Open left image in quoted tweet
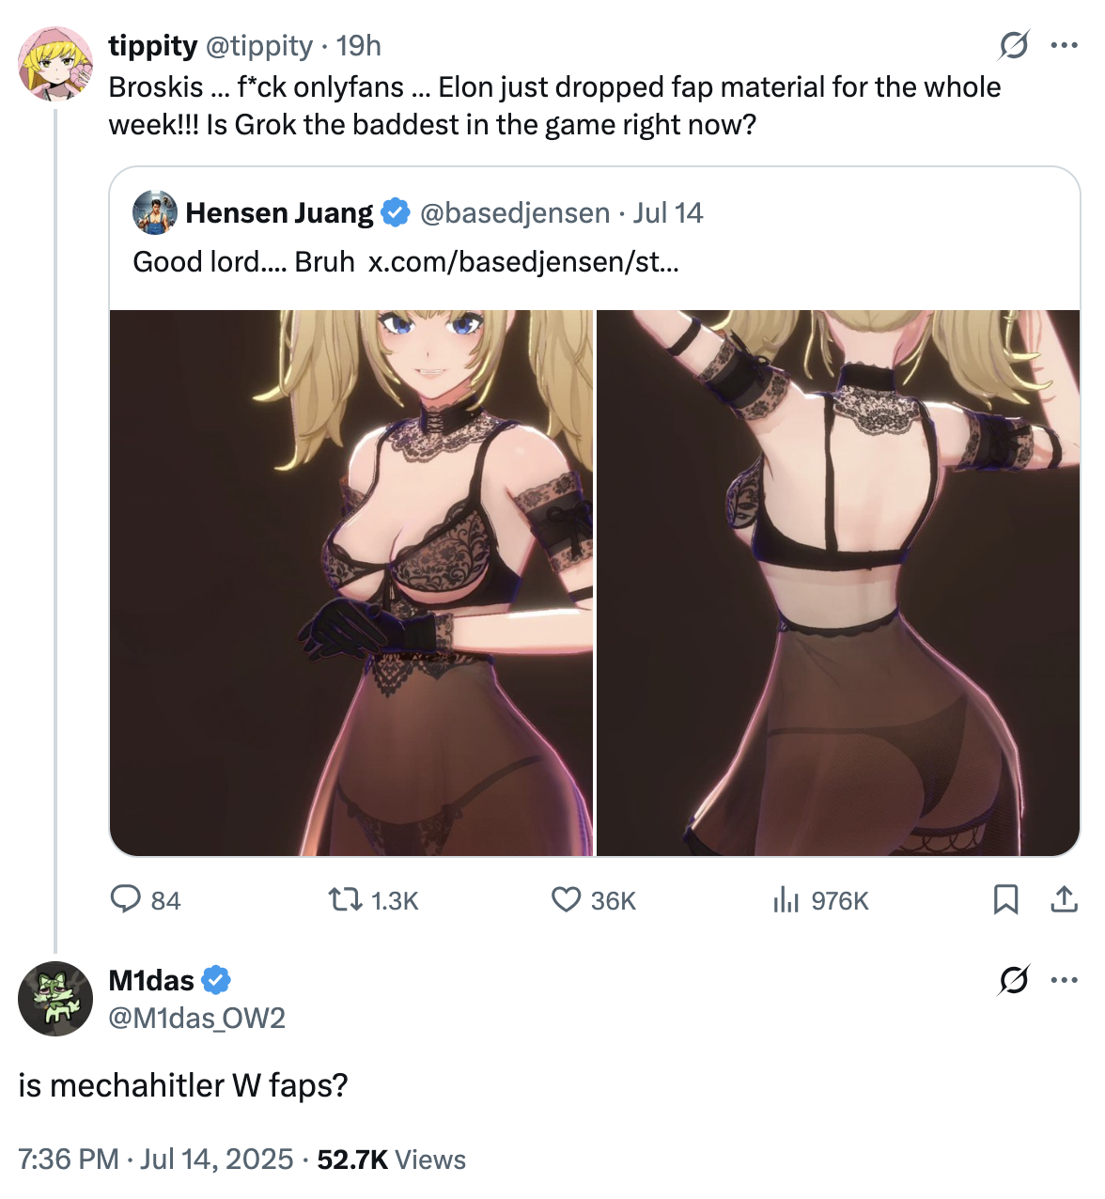This screenshot has height=1199, width=1105. point(351,583)
